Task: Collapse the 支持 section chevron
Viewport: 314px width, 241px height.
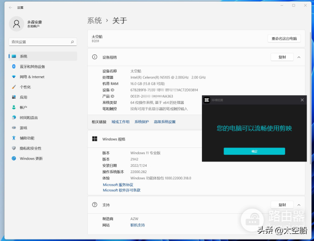Action: 299,205
